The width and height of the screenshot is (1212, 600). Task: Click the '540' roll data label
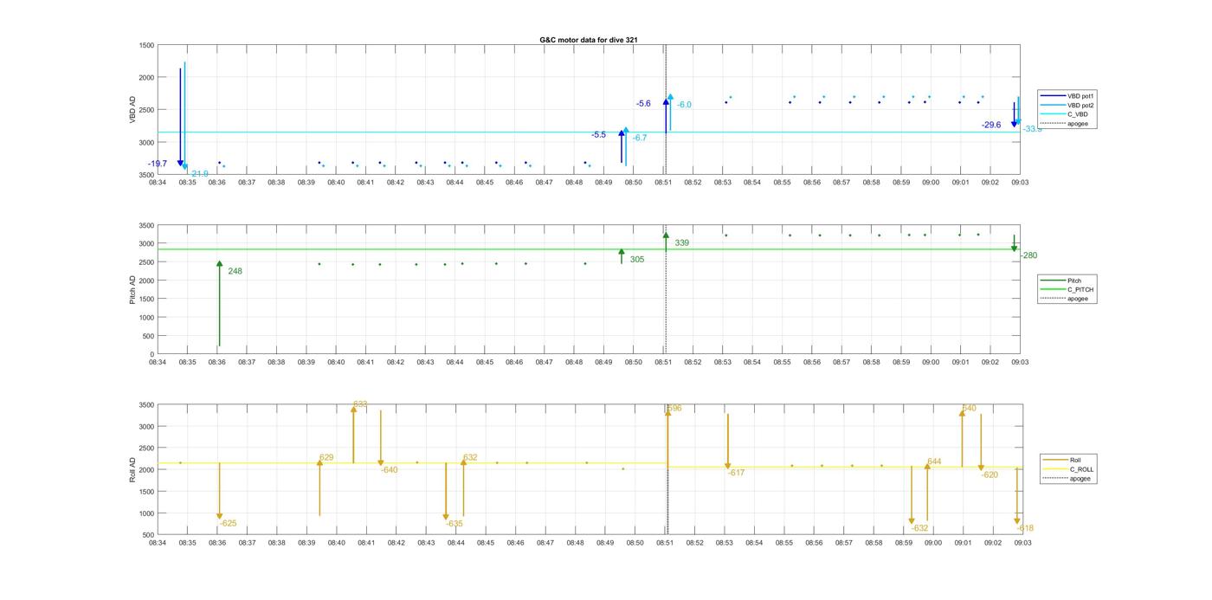(970, 409)
